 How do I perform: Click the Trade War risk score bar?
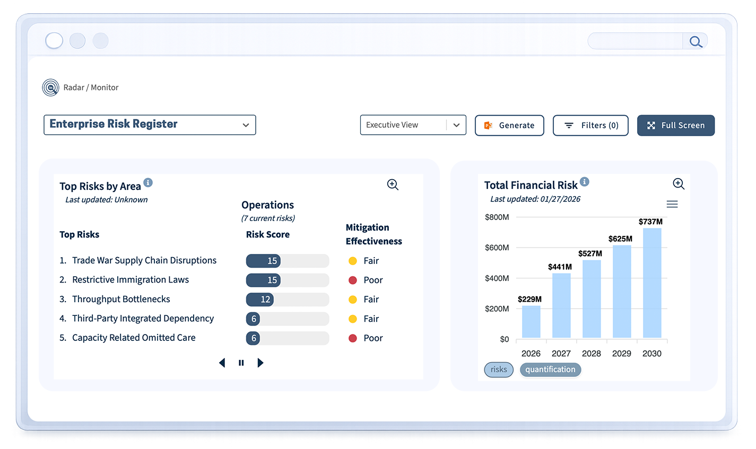coord(264,261)
